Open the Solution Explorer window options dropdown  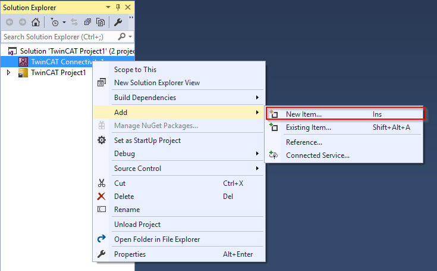[108, 7]
